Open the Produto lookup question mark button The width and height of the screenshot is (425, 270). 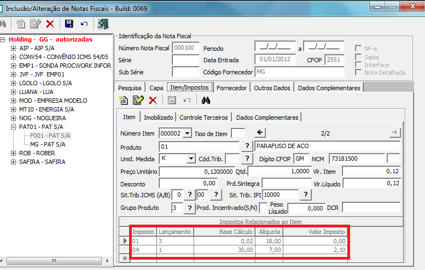click(x=247, y=146)
